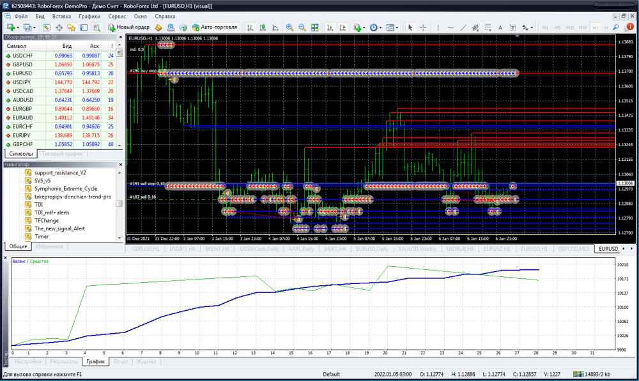Select the text tool A
The width and height of the screenshot is (639, 381).
tap(500, 27)
